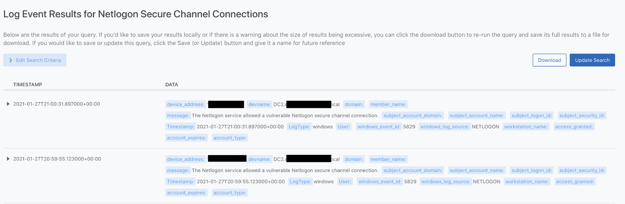The height and width of the screenshot is (204, 625).
Task: Click subject_security_id tag in second event
Action: pyautogui.click(x=582, y=171)
